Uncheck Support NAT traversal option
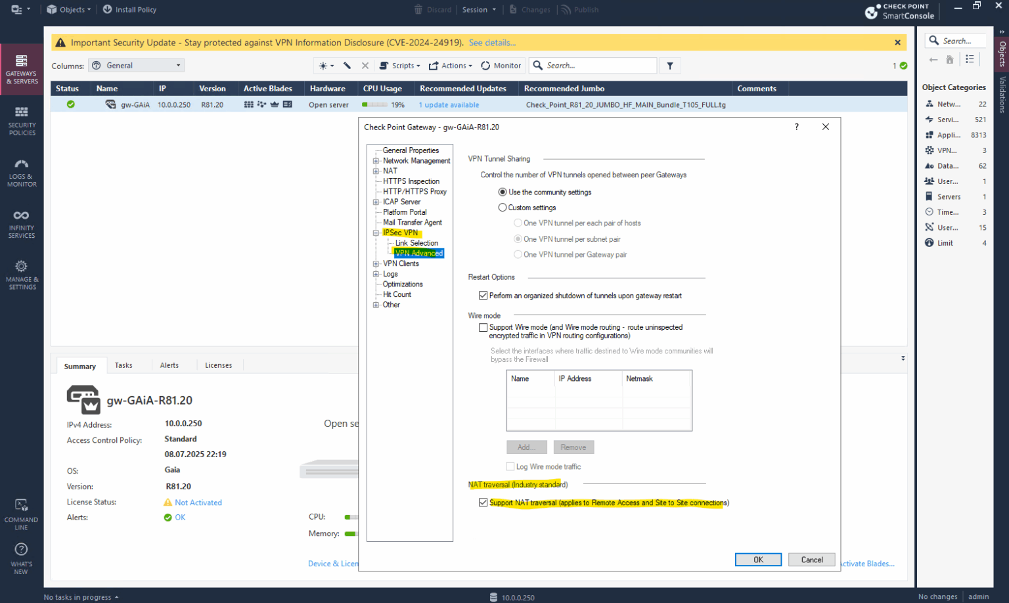 [x=483, y=502]
